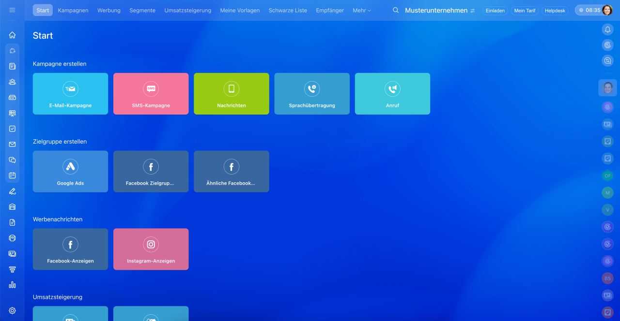Open the Facebook-Anzeigen tile
Image resolution: width=620 pixels, height=321 pixels.
70,249
